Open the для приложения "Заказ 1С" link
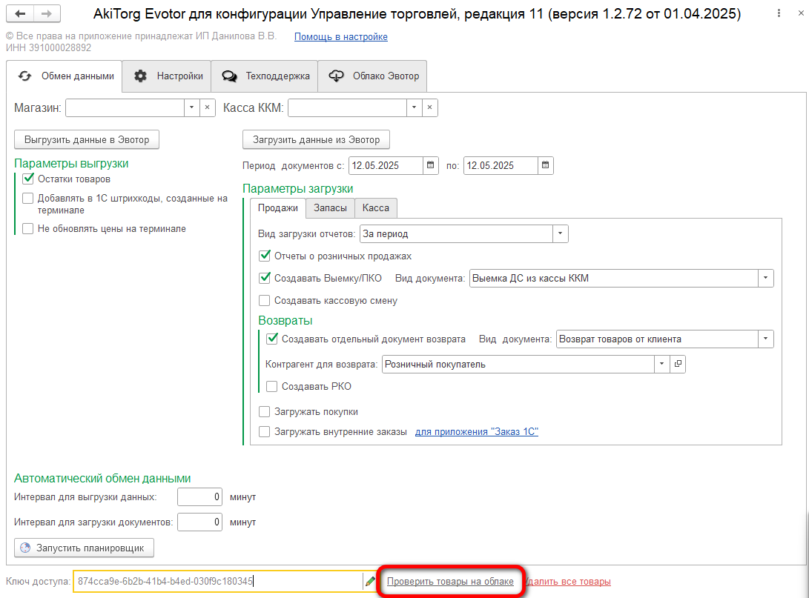This screenshot has height=598, width=809. [477, 431]
